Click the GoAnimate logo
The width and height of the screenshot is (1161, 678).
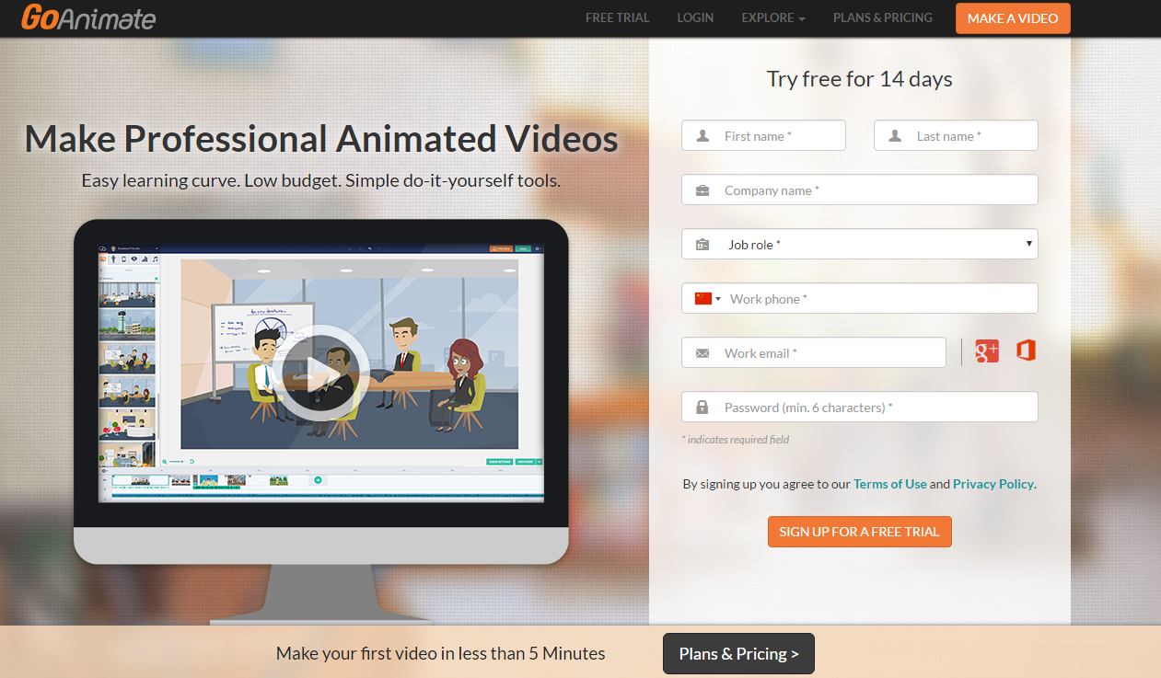pos(88,17)
